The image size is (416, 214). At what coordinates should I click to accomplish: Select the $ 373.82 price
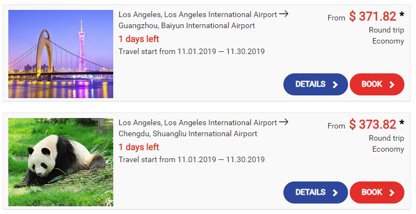click(x=373, y=124)
